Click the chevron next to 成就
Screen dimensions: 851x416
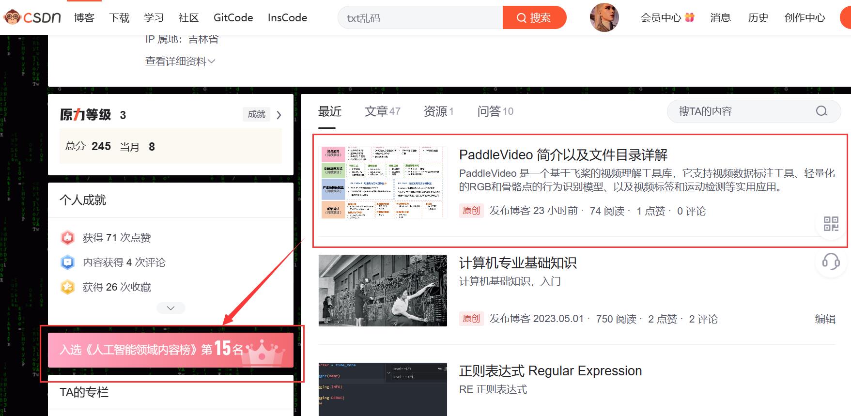[x=279, y=115]
